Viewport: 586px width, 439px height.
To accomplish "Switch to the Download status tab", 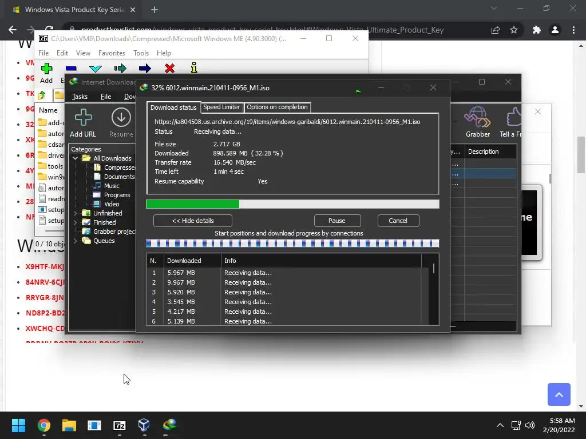I will click(x=173, y=107).
